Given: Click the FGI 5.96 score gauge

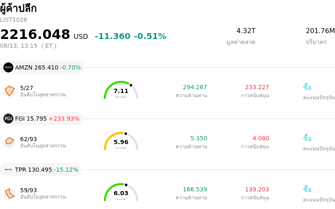Looking at the screenshot, I should 121,141.
